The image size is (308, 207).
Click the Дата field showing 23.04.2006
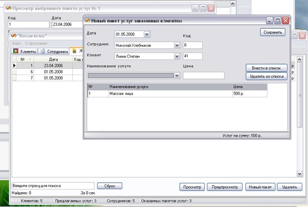[x=68, y=24]
